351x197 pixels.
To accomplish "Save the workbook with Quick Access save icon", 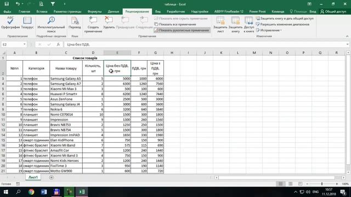I will pyautogui.click(x=7, y=4).
